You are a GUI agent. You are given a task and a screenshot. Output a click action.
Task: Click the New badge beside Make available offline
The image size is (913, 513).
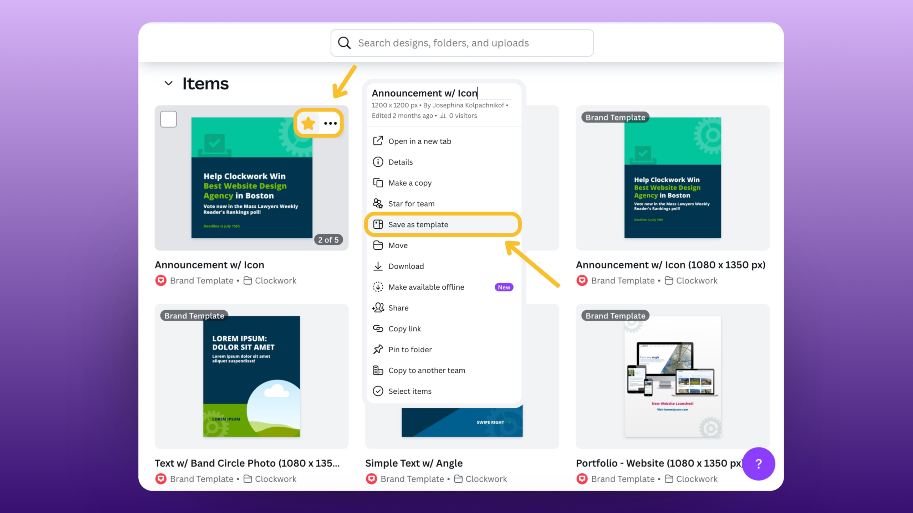pos(504,287)
